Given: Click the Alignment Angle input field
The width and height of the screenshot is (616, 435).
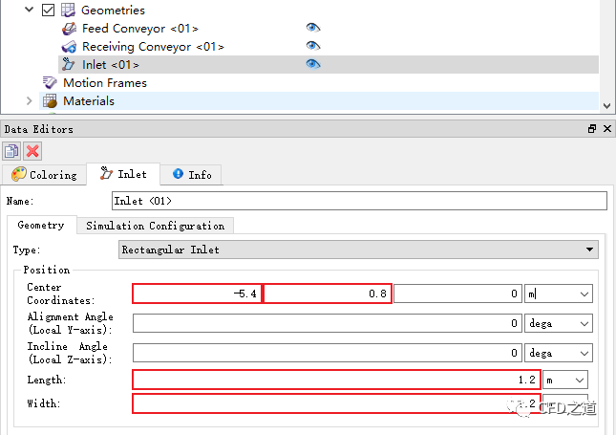Looking at the screenshot, I should [328, 323].
